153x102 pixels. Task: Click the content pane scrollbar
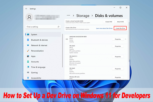pyautogui.click(x=129, y=42)
